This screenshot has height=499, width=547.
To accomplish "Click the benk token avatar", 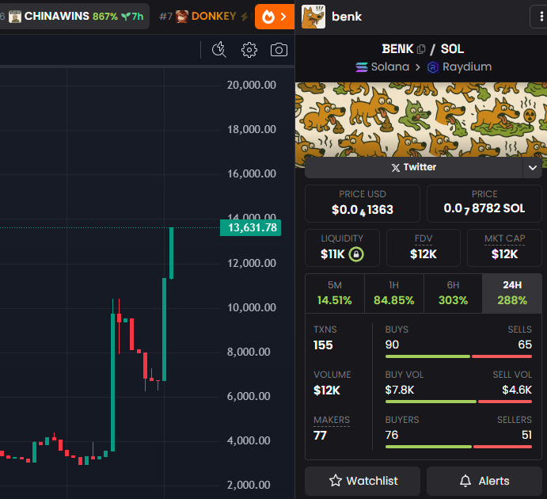I will (313, 17).
